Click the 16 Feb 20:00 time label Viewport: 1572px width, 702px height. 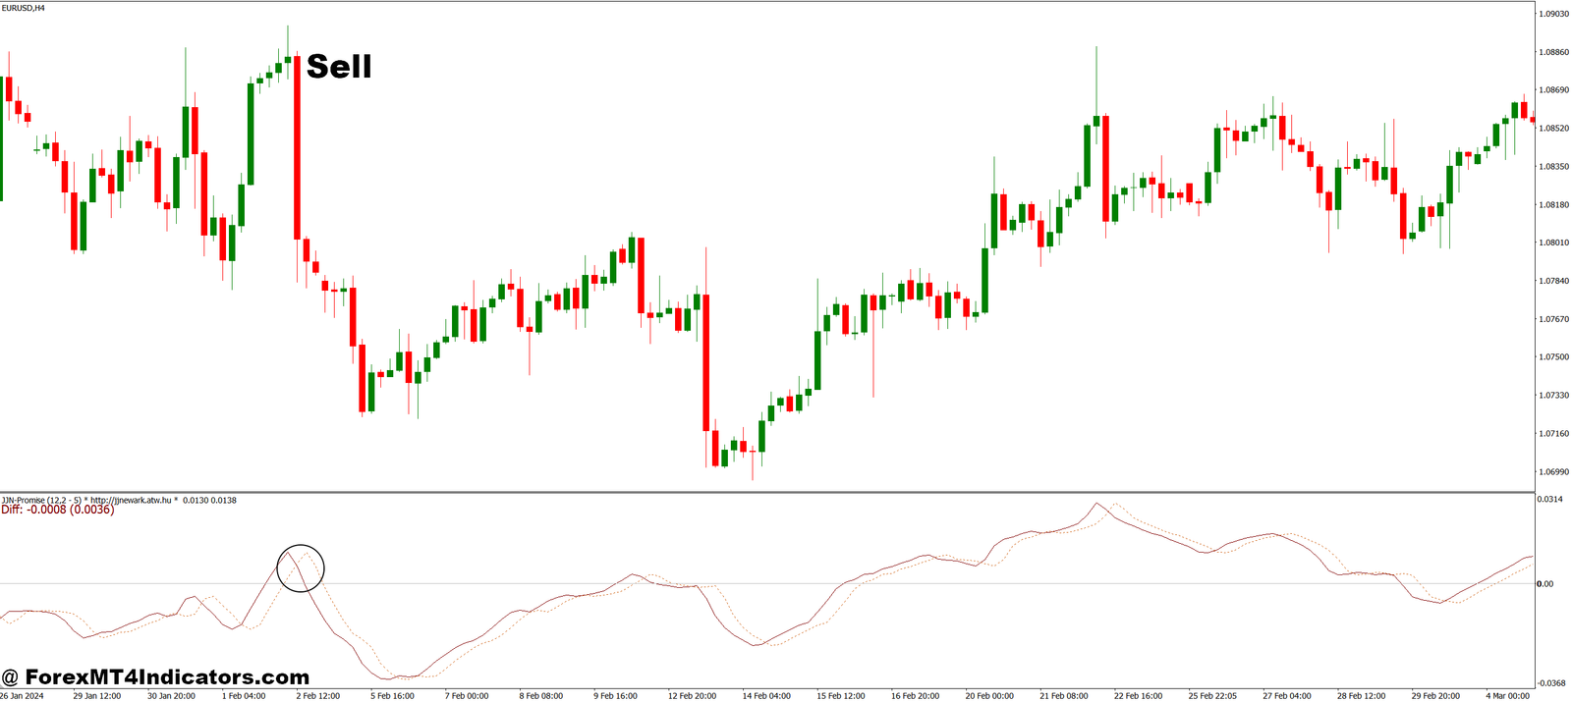(x=916, y=696)
